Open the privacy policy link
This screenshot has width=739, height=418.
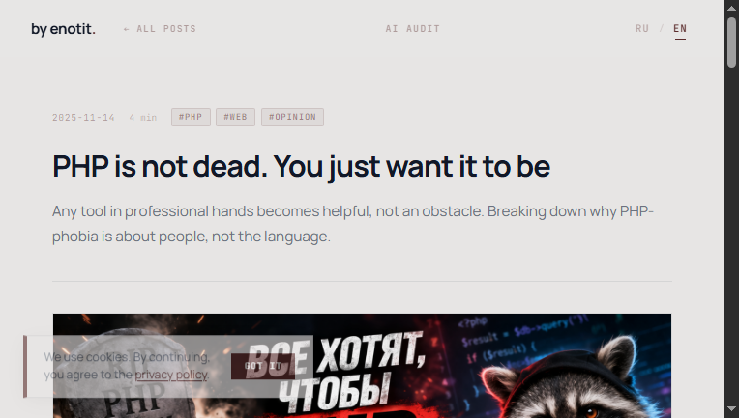pos(170,375)
